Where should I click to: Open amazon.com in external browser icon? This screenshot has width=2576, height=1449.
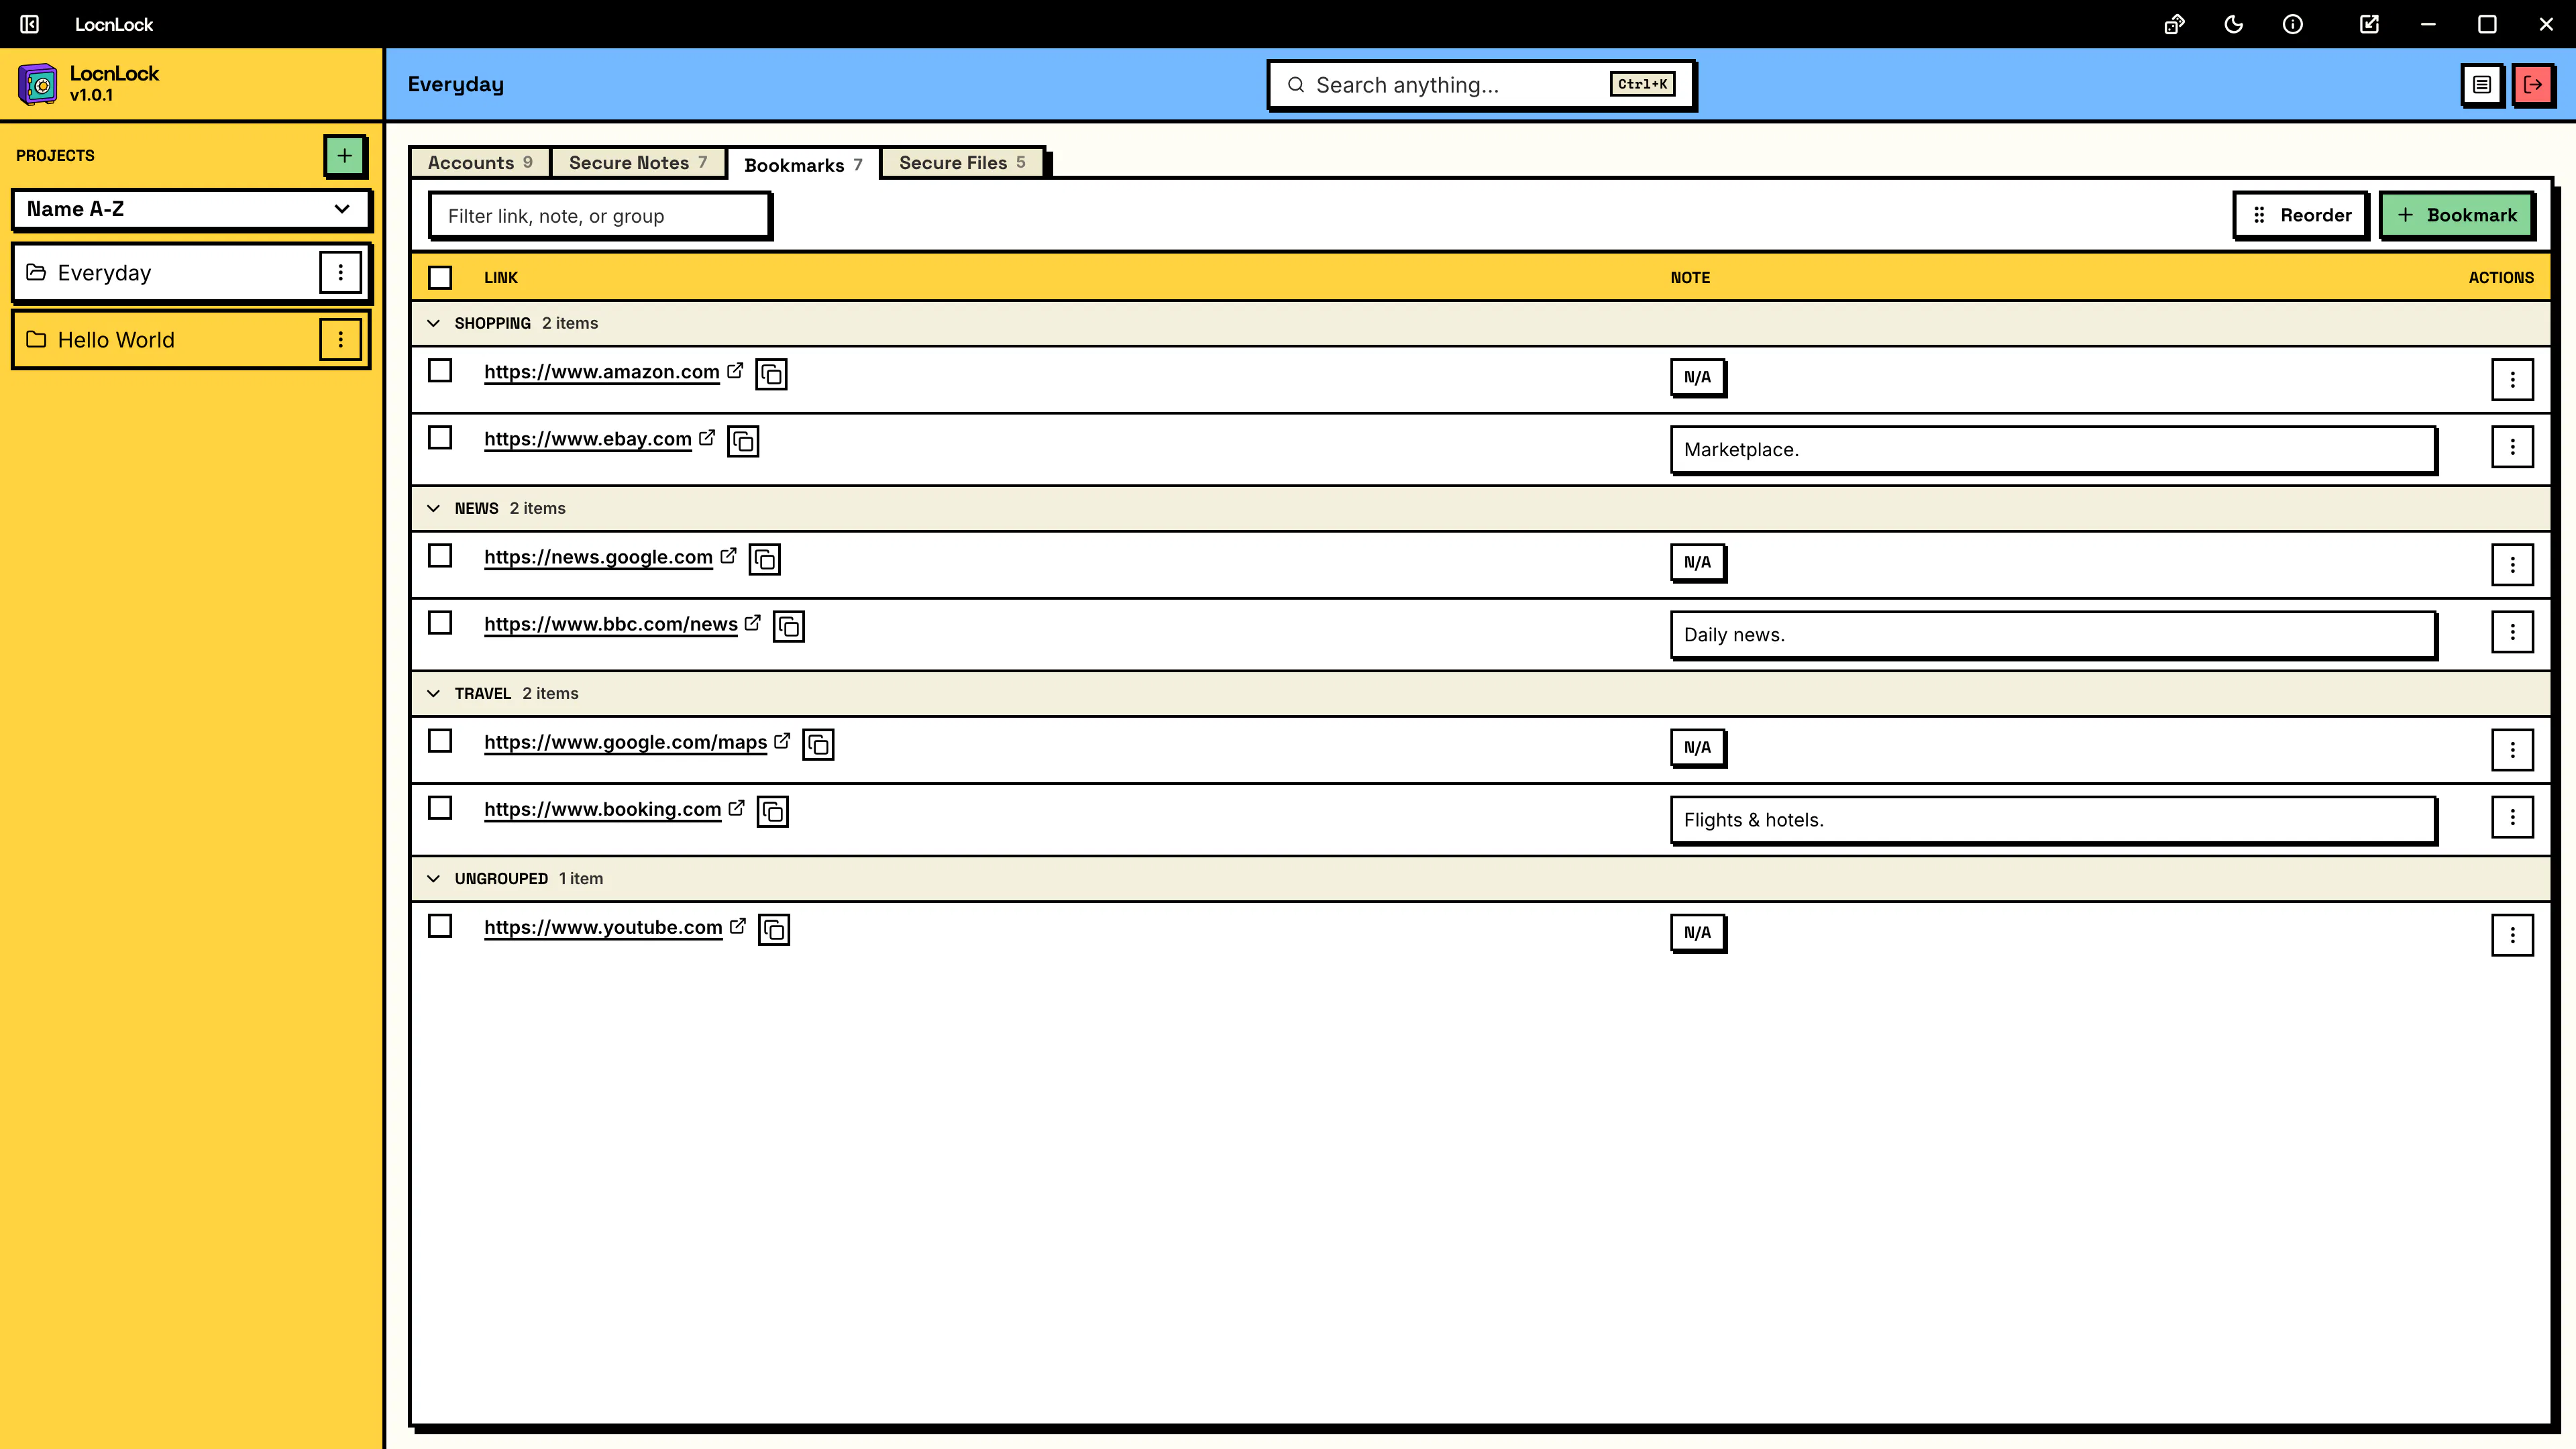[735, 370]
